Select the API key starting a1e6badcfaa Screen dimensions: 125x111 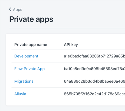tap(94, 56)
